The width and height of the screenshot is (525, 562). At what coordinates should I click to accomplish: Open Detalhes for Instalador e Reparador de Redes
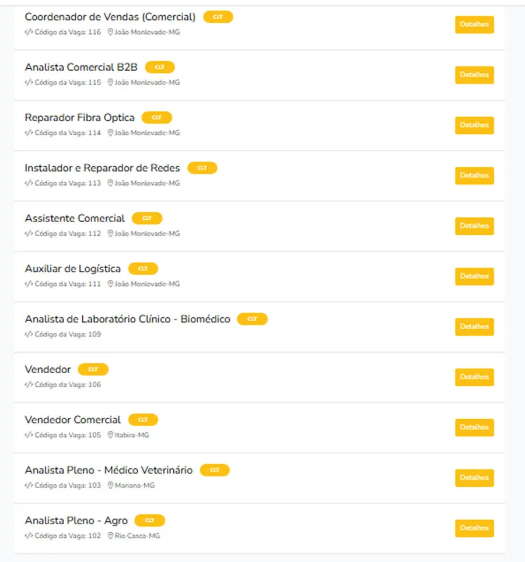click(x=474, y=175)
